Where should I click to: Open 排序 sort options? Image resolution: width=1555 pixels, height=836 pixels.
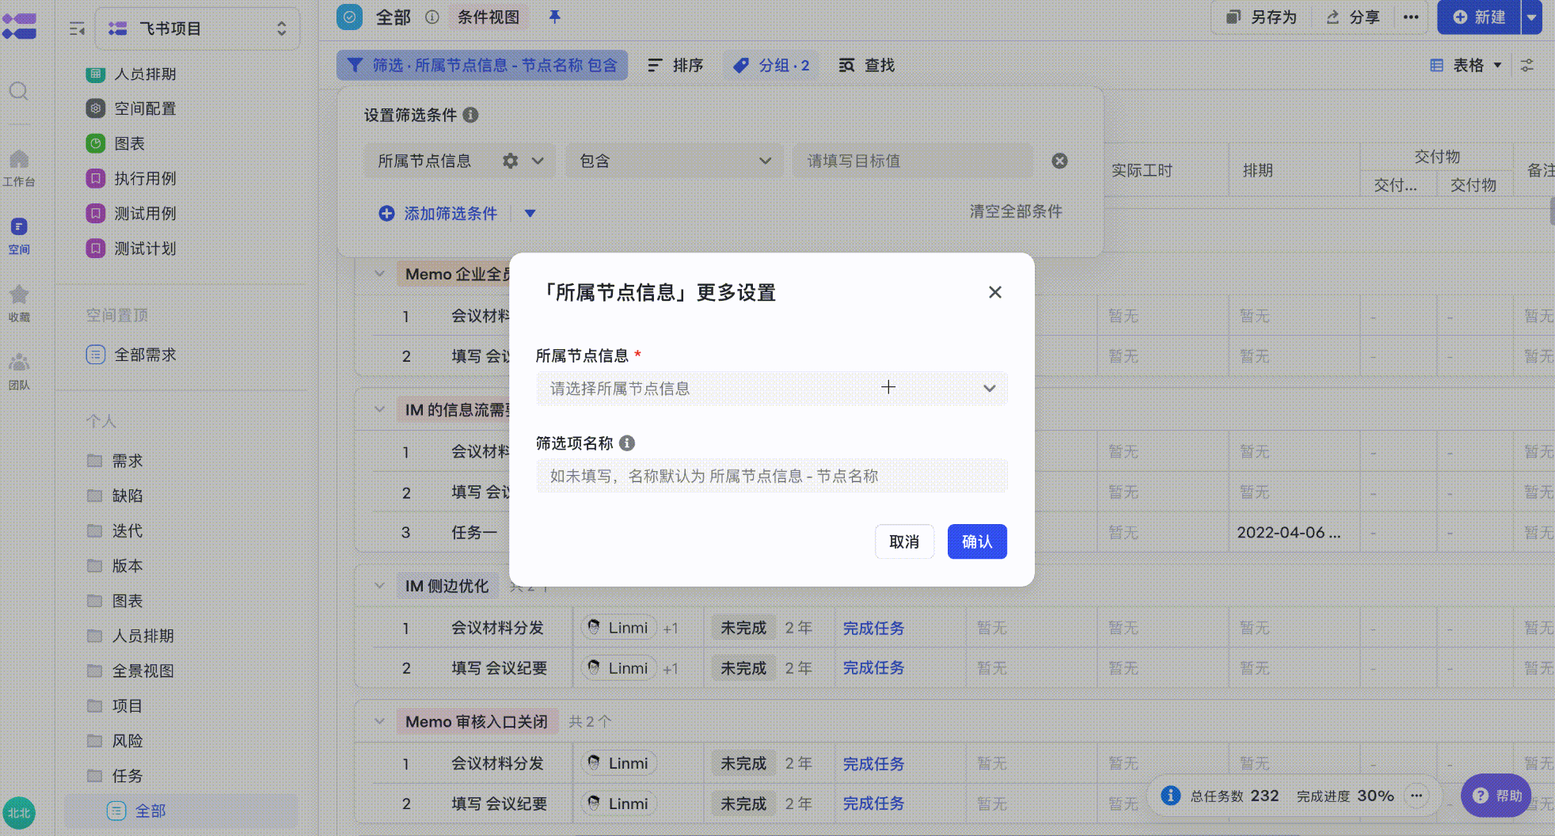tap(675, 65)
